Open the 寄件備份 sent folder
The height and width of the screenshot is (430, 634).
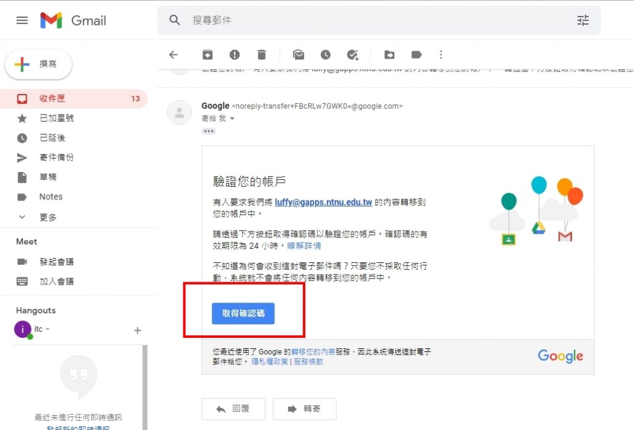(x=56, y=157)
